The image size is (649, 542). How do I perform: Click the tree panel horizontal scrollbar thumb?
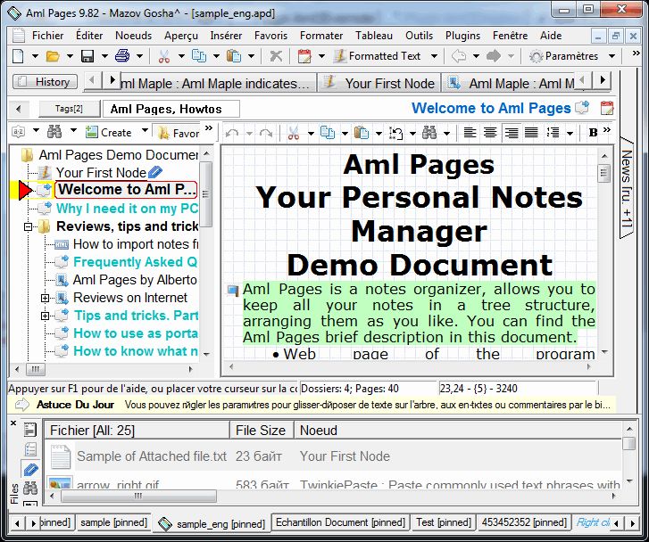35,369
